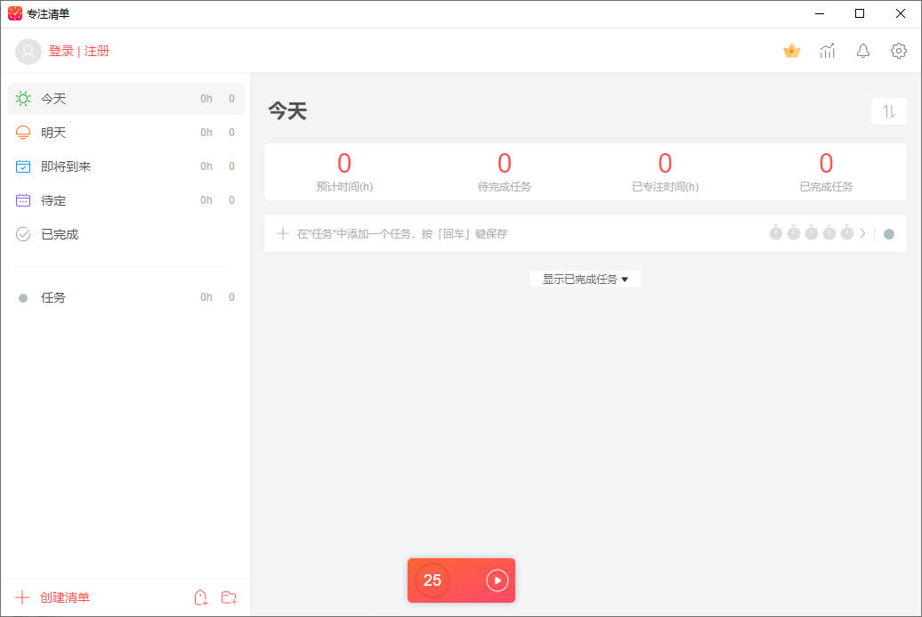Select the 明天 list
The height and width of the screenshot is (617, 922).
[x=53, y=133]
